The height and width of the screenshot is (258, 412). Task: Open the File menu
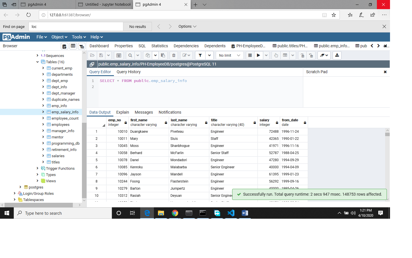41,37
